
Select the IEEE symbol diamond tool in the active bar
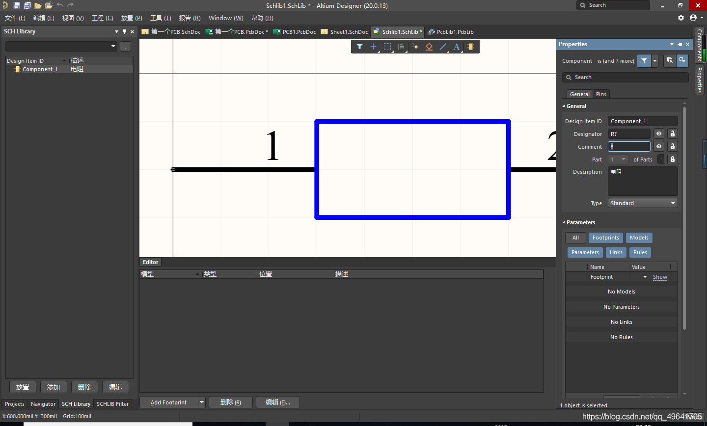429,47
